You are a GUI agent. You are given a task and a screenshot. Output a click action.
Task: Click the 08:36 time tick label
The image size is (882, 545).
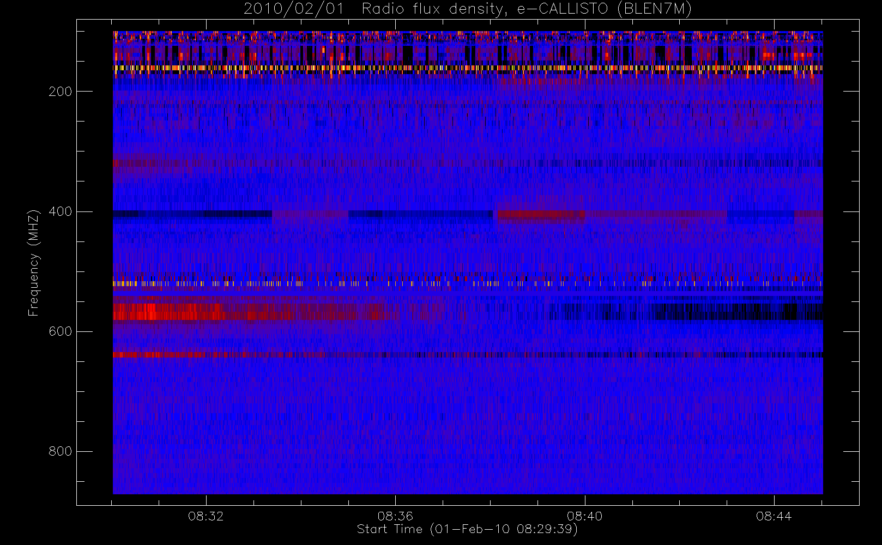[x=395, y=516]
